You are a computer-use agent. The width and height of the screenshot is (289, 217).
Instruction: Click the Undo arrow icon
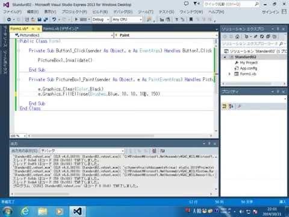tap(54, 19)
